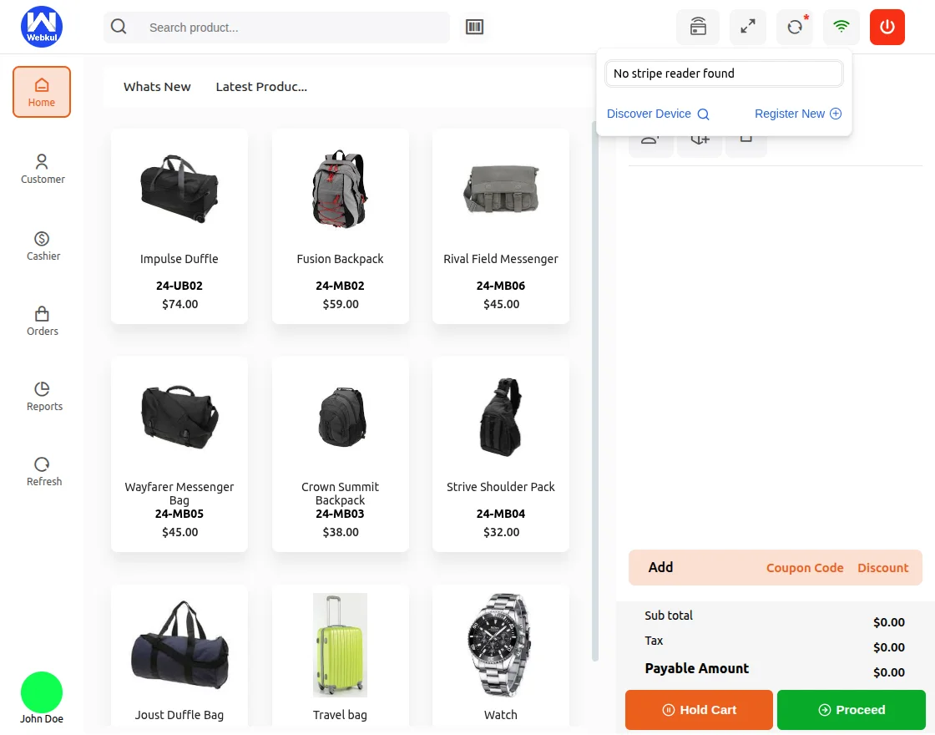Click the Sub total label
This screenshot has height=735, width=935.
pos(669,616)
